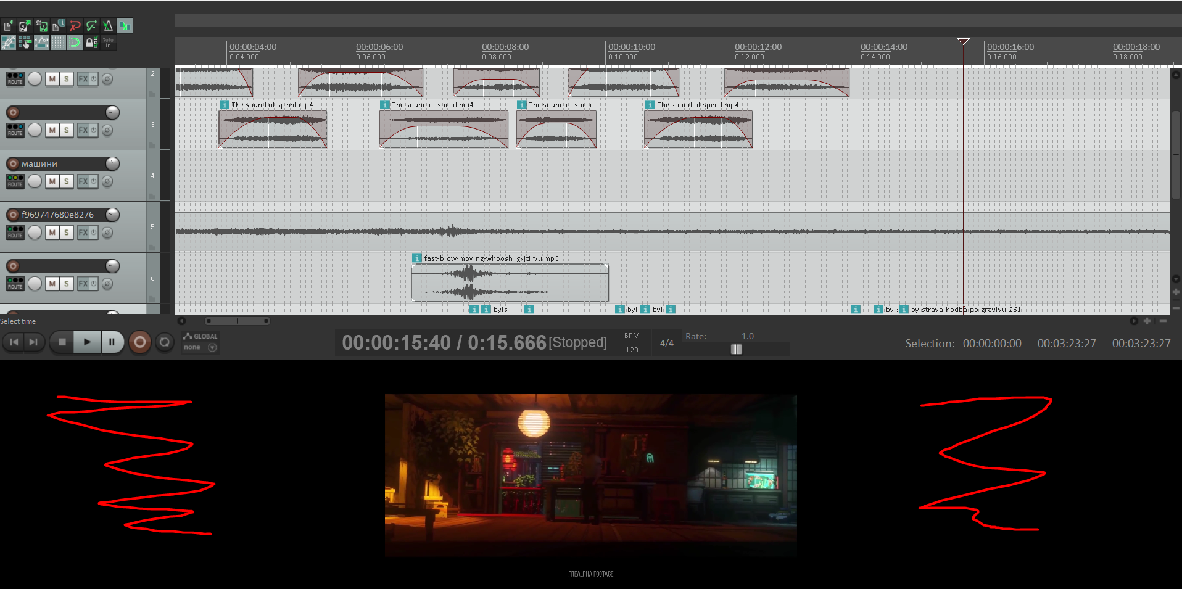
Task: Click the transport Record button
Action: 140,342
